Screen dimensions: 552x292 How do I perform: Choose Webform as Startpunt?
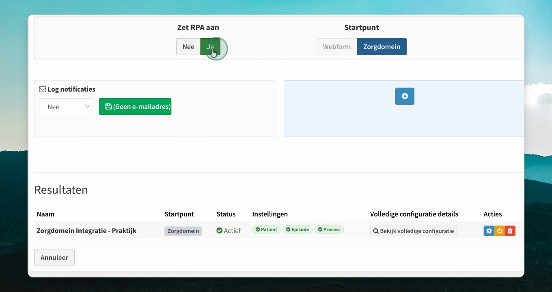337,47
